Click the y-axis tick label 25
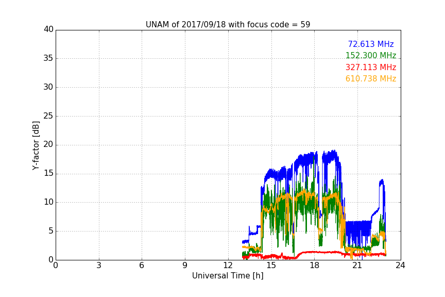 [48, 115]
